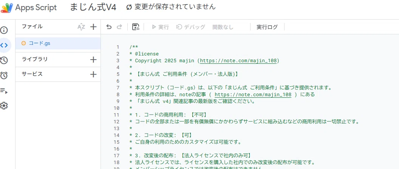Redo the last edit
Image resolution: width=399 pixels, height=169 pixels.
pyautogui.click(x=119, y=27)
